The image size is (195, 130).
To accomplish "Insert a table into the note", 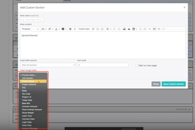I will pyautogui.click(x=134, y=29).
